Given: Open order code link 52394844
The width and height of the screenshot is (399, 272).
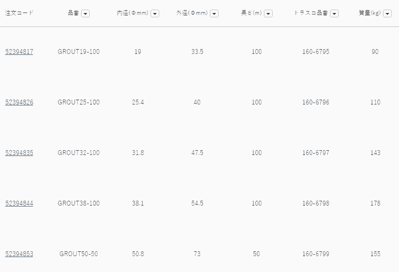Looking at the screenshot, I should (19, 203).
